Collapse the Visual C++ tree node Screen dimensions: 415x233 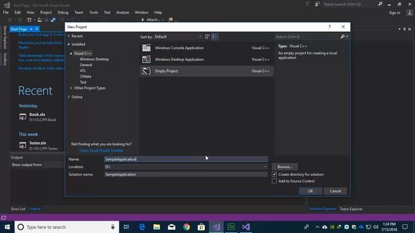click(x=71, y=53)
